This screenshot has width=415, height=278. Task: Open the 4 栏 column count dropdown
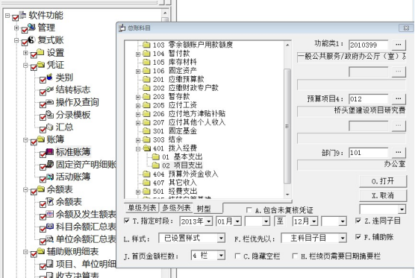pyautogui.click(x=221, y=256)
